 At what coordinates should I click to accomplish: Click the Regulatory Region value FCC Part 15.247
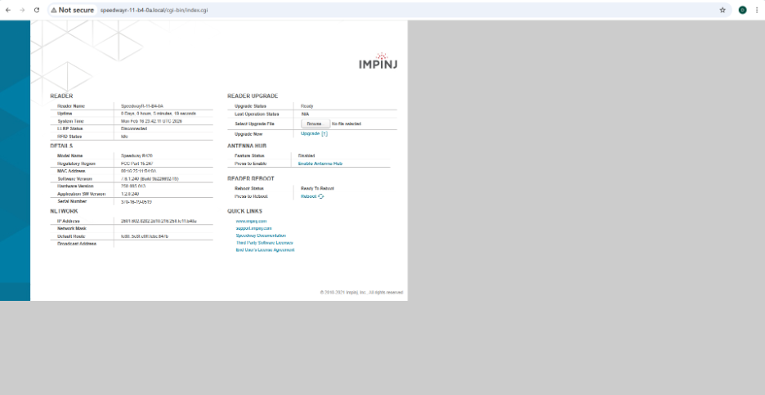137,164
